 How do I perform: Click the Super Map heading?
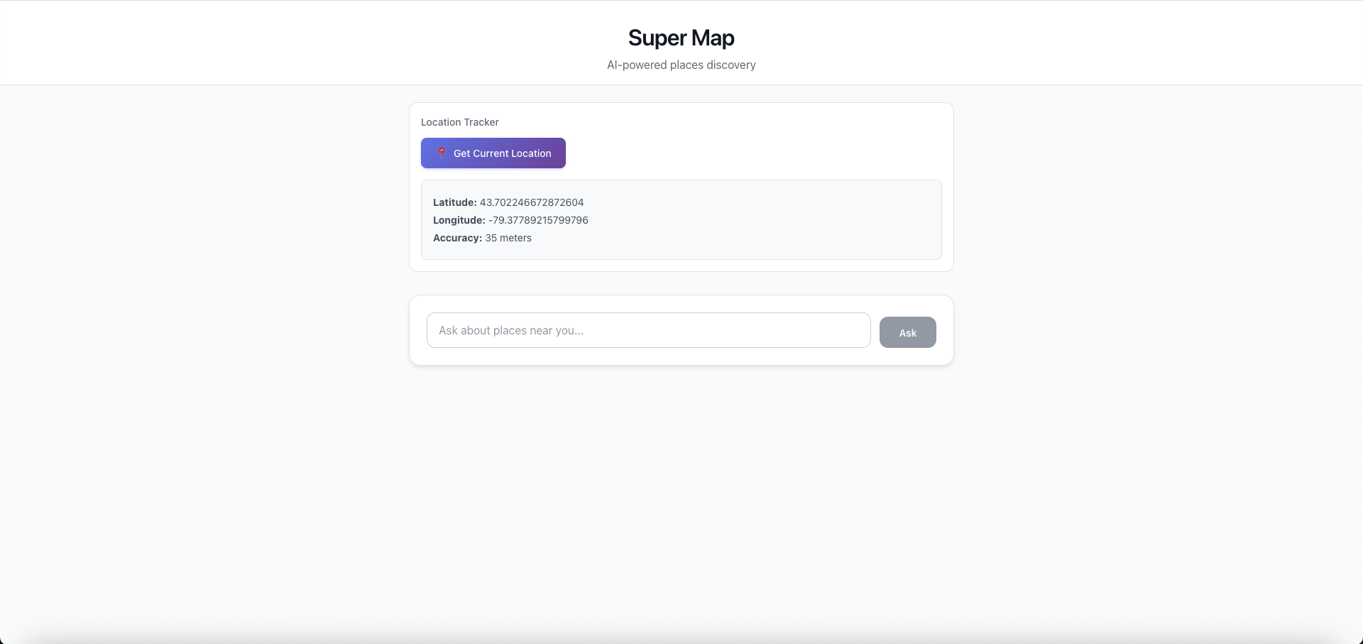pos(680,38)
